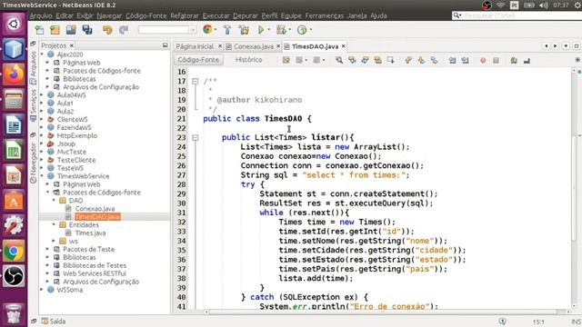Image resolution: width=582 pixels, height=327 pixels.
Task: Open the Arquivo menu
Action: 41,15
